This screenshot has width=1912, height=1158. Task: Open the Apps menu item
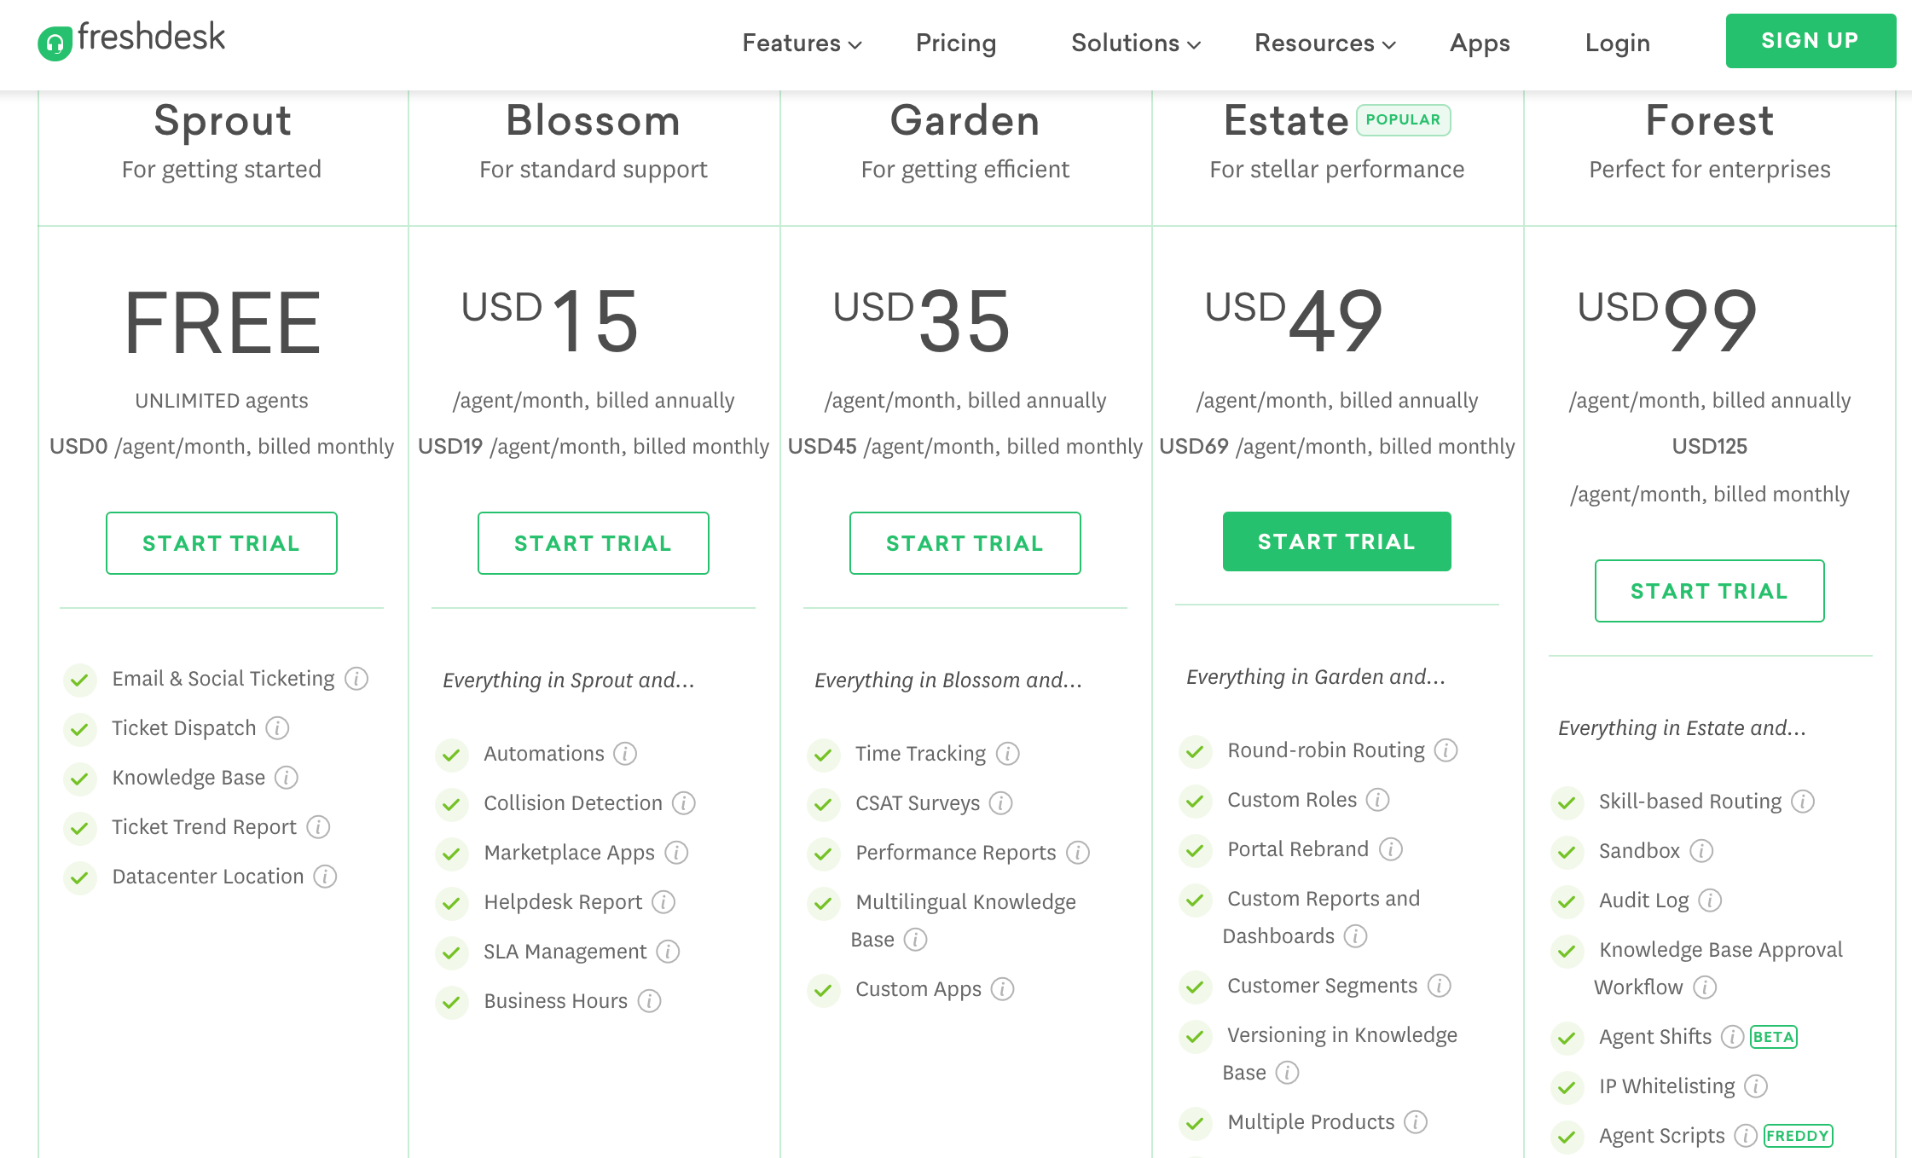[x=1480, y=43]
